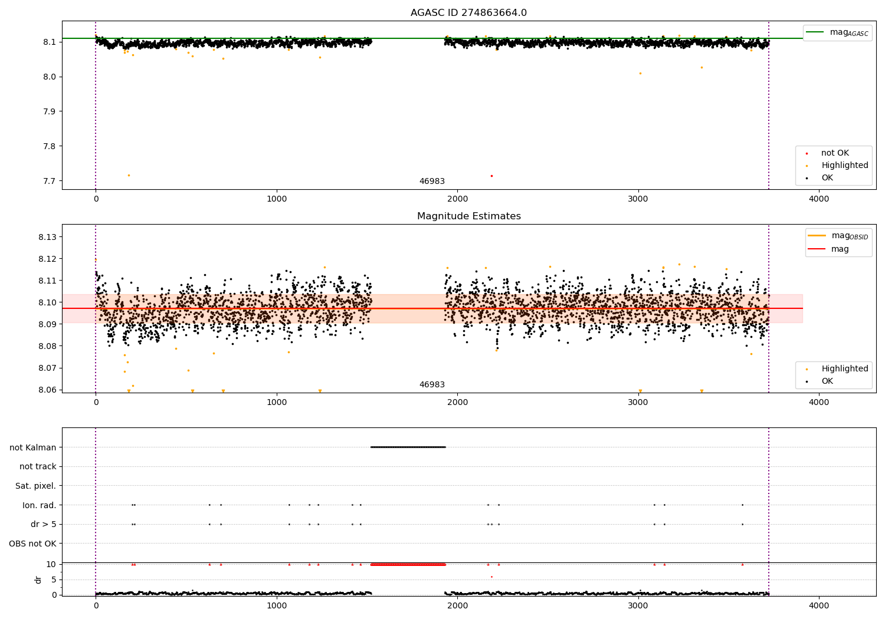Viewport: 885px width, 619px height.
Task: Click the 8.0 y-axis tick in the top plot
Action: tap(50, 77)
